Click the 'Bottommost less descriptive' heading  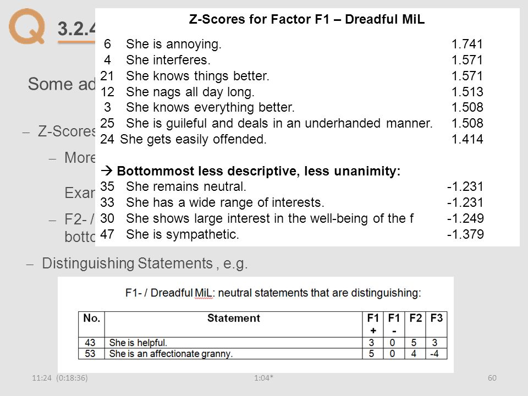251,171
